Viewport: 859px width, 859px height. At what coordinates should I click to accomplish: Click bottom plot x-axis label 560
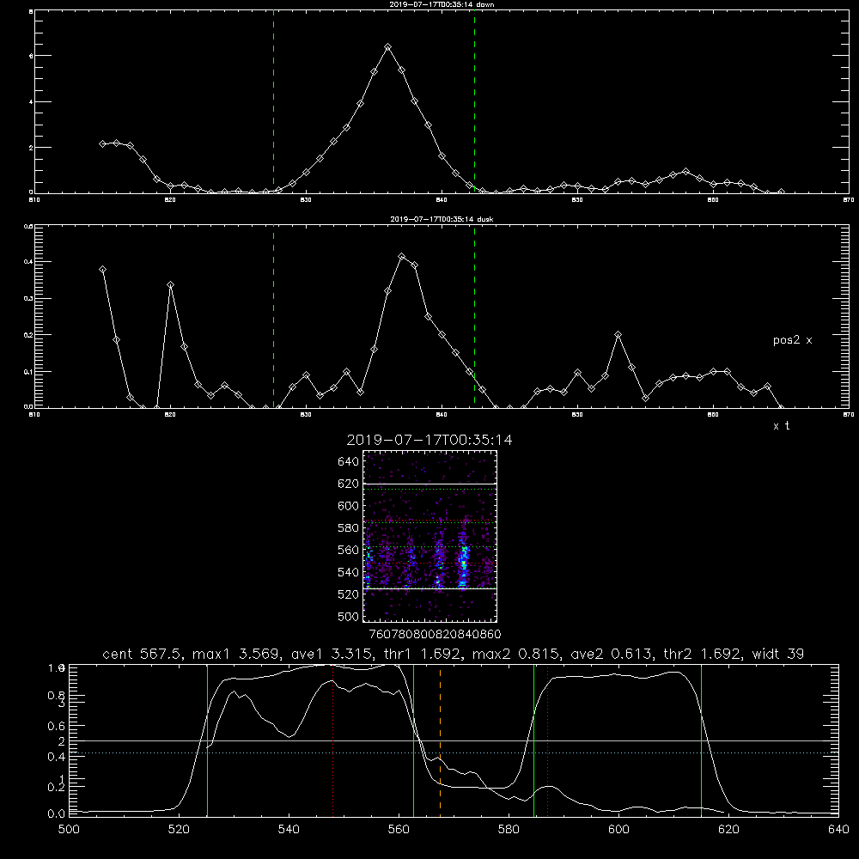[399, 830]
